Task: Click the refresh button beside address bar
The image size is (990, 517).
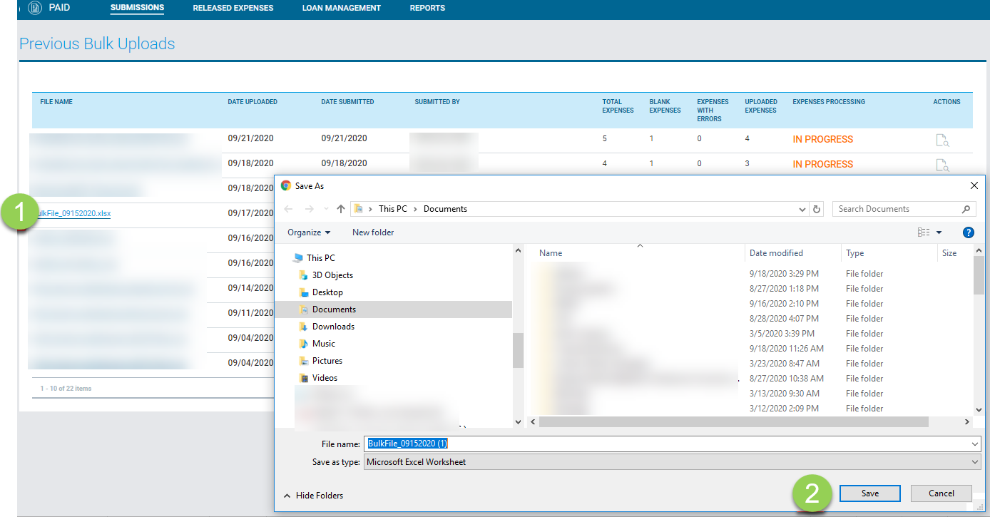Action: coord(817,209)
